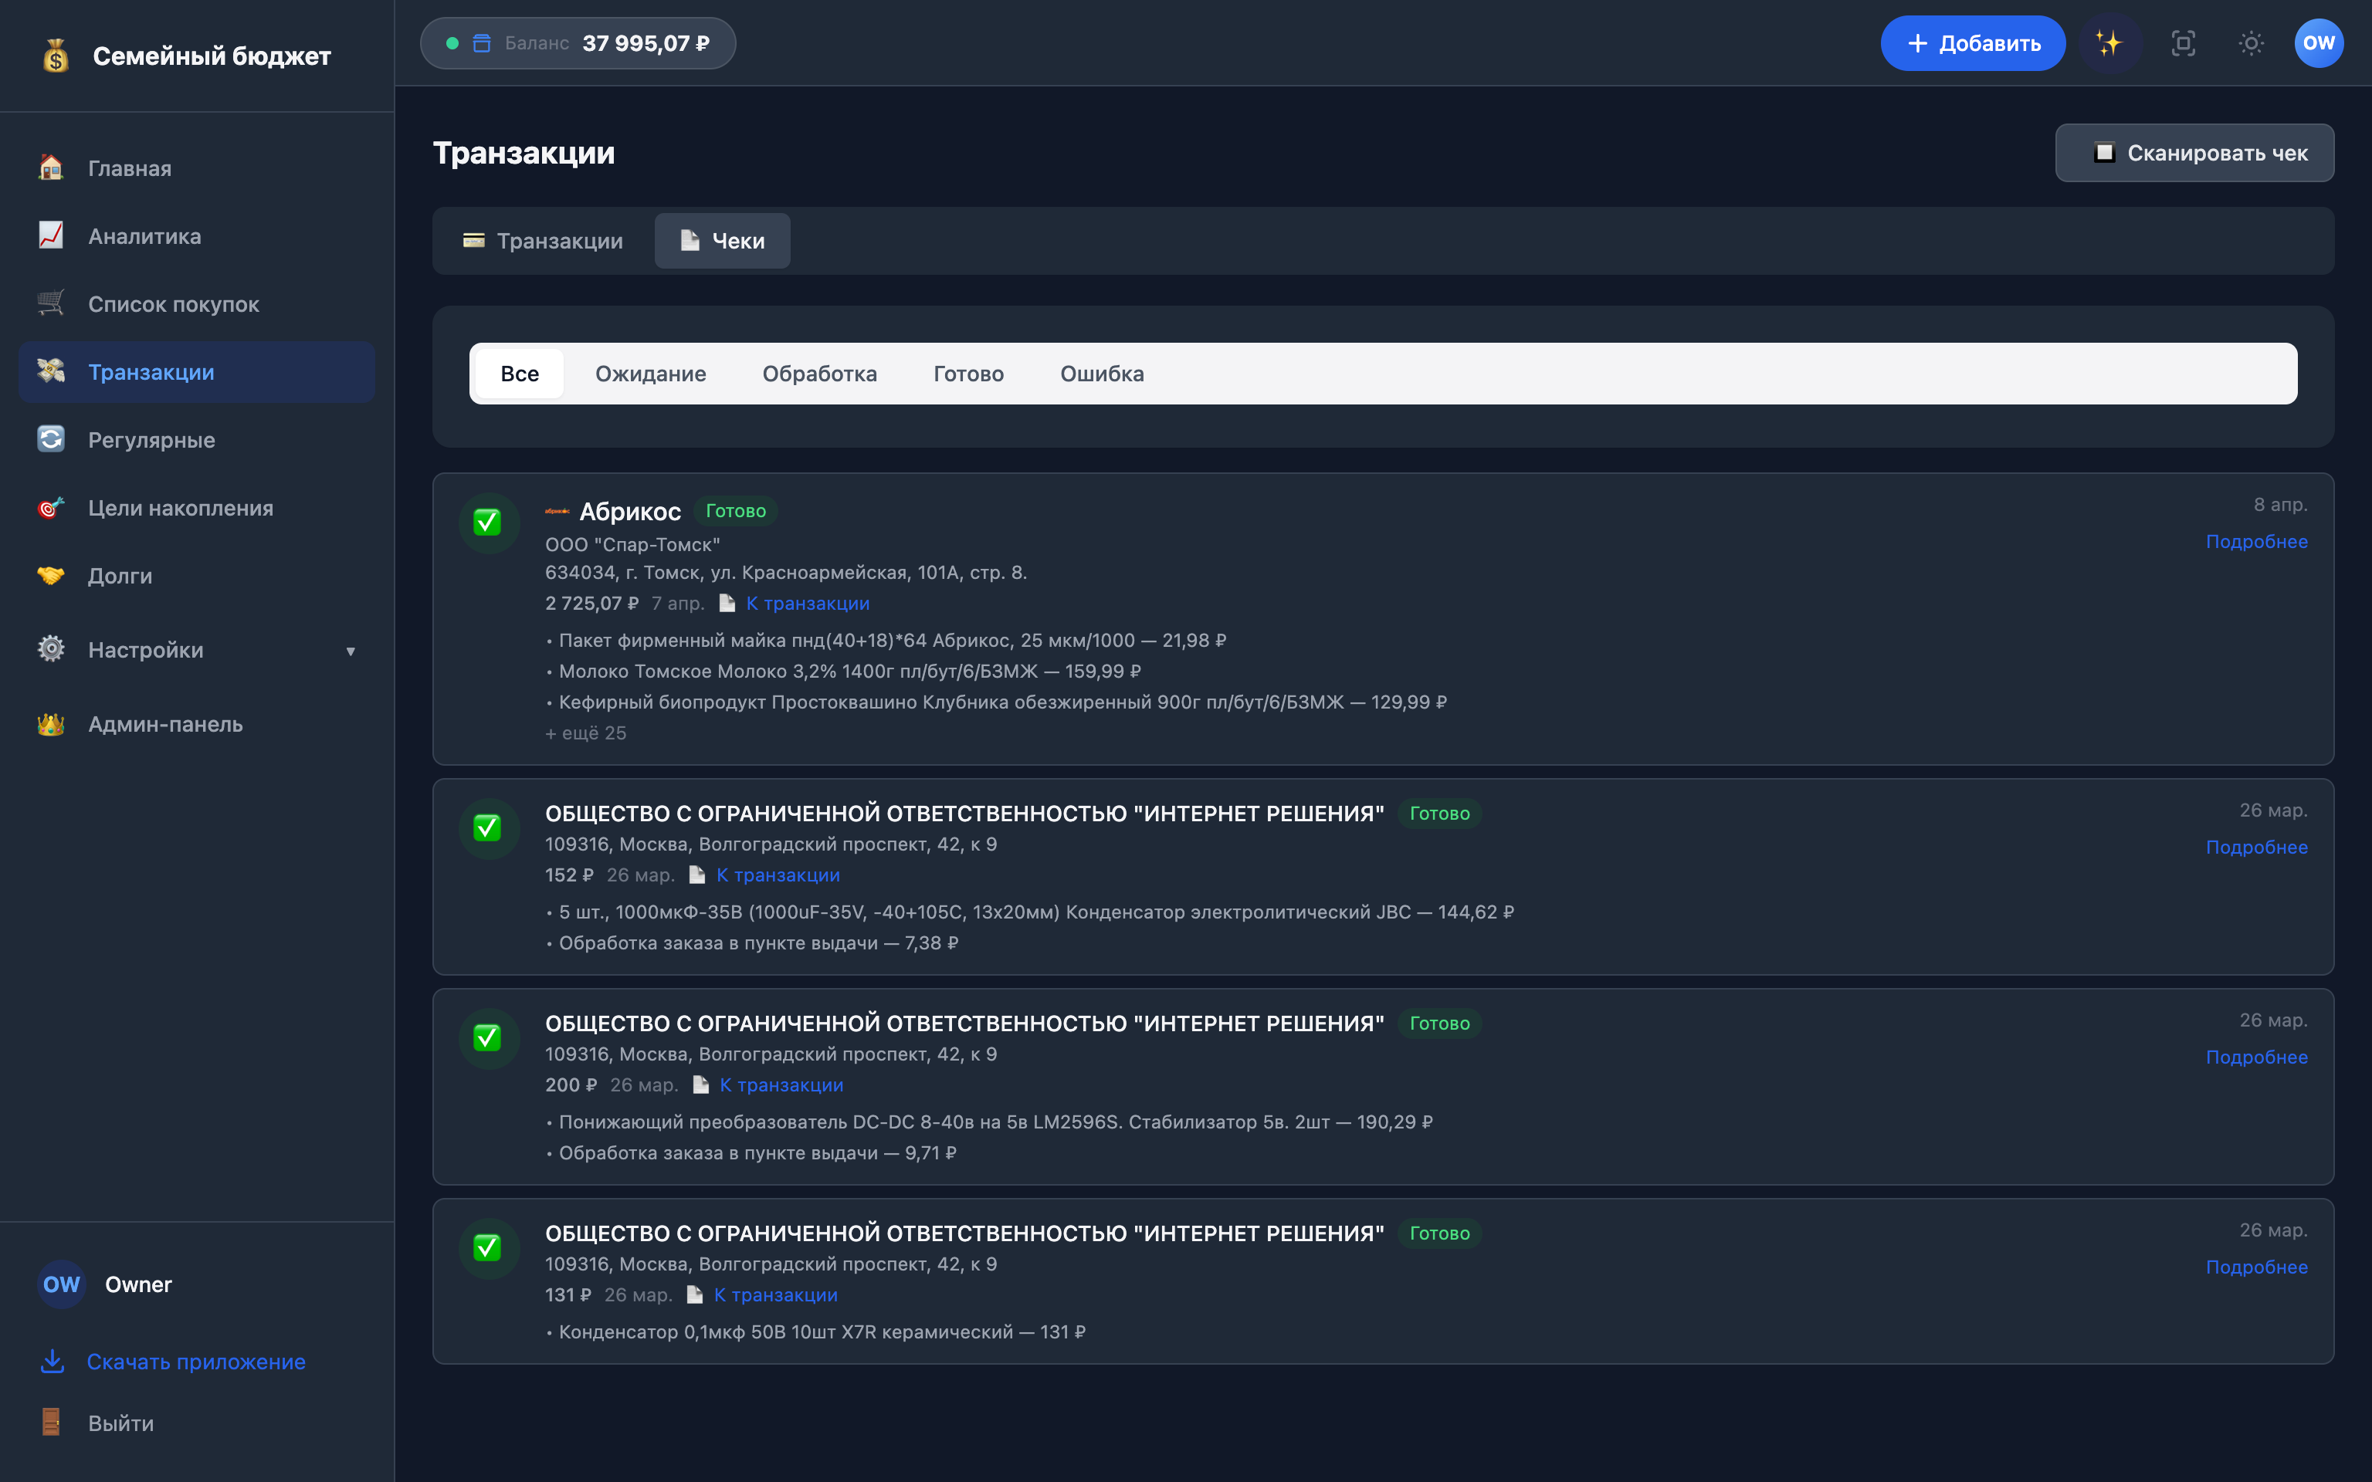Click the target icon for Цели накопления
This screenshot has width=2372, height=1482.
[51, 507]
